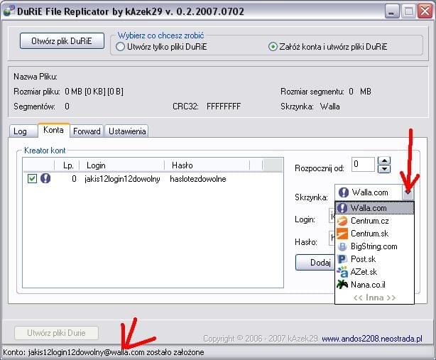Click the 'Otwórz plik DuRiE' button

coord(62,41)
